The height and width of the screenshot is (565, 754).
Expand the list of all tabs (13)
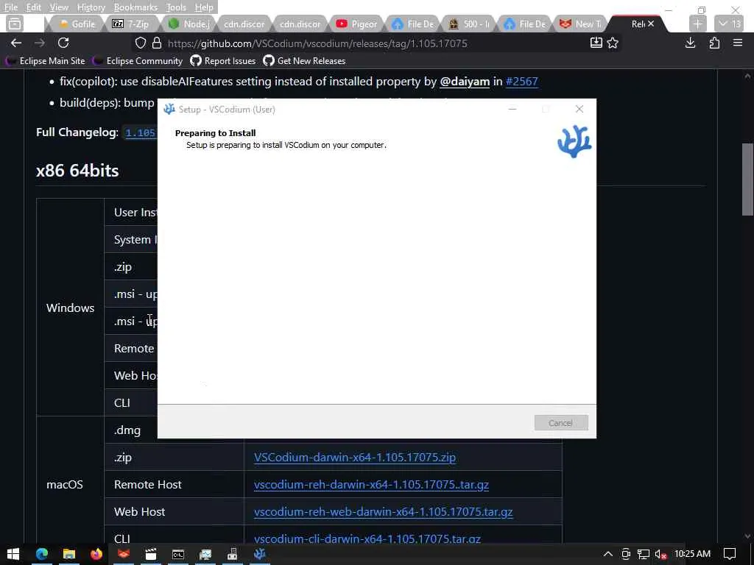[730, 24]
